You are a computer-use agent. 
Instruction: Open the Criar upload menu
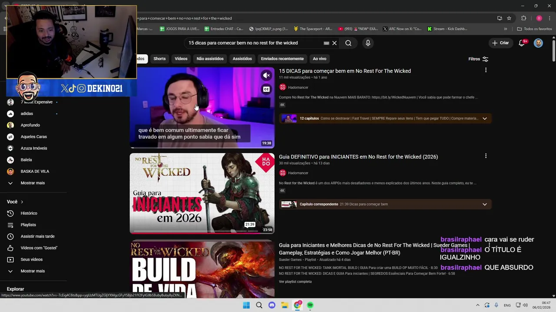[x=500, y=43]
